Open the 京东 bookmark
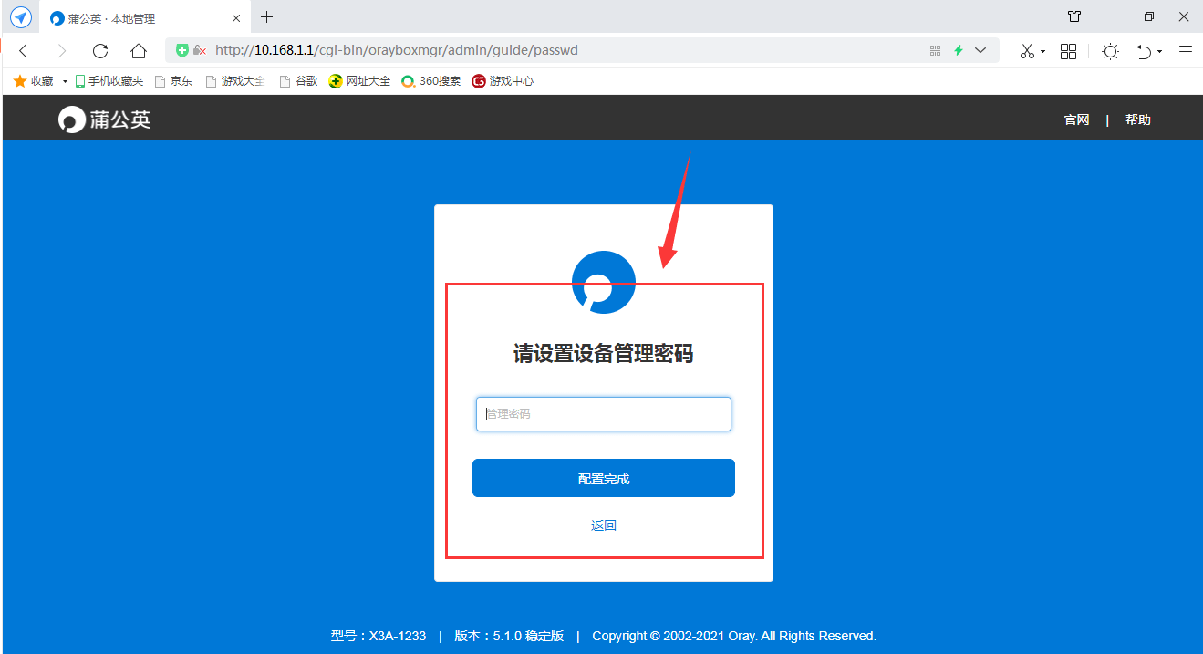The image size is (1203, 654). (x=173, y=81)
